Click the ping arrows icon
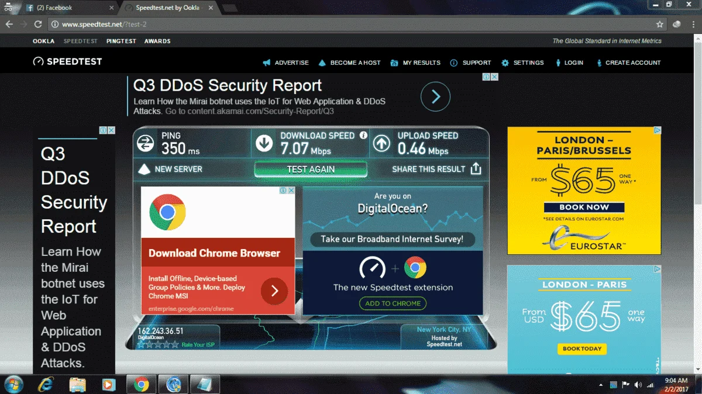 point(146,143)
